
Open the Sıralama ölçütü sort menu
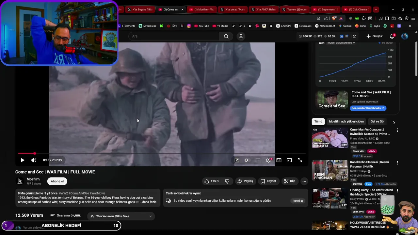[65, 216]
